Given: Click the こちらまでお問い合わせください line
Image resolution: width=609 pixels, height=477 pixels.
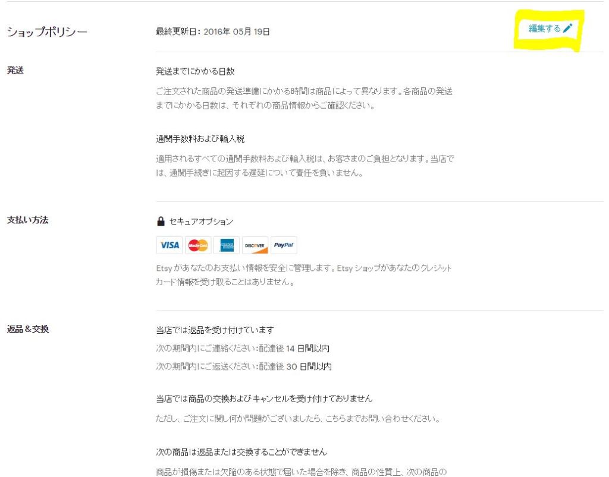Looking at the screenshot, I should tap(298, 419).
